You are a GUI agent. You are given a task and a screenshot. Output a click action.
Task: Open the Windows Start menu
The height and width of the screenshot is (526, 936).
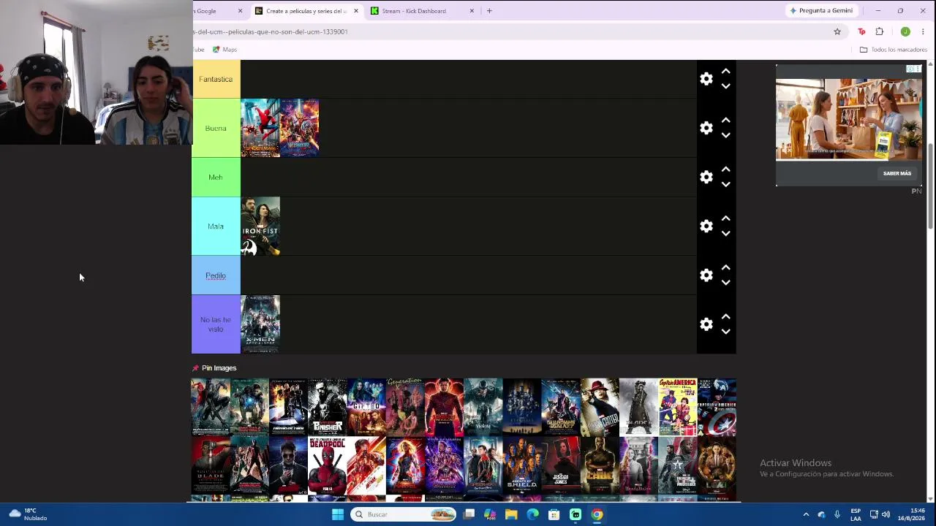(337, 514)
